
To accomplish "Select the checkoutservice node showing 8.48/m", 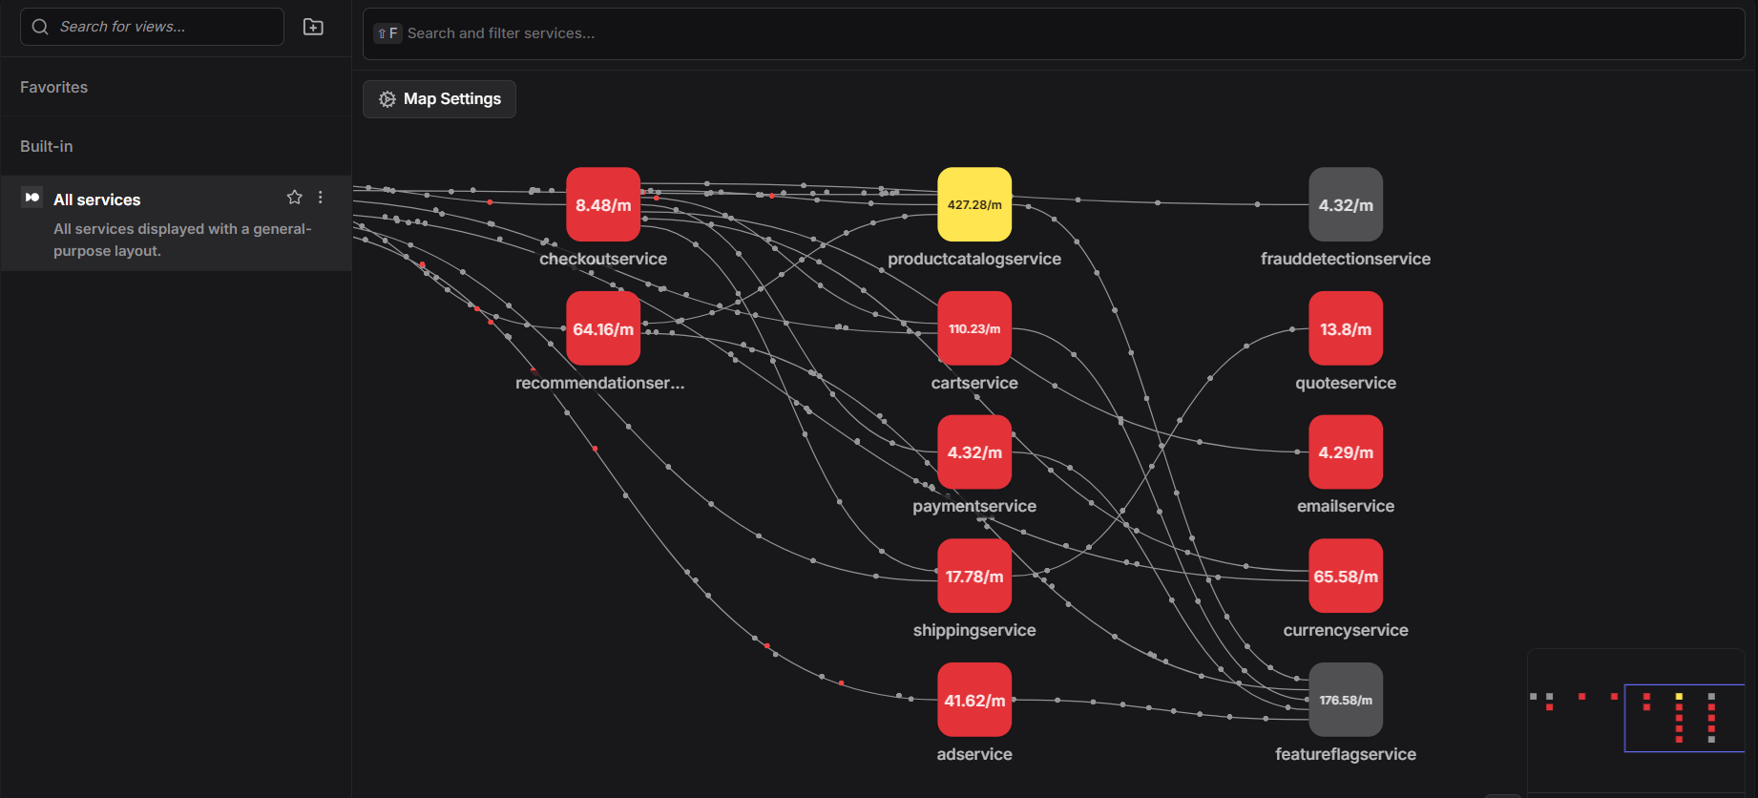I will (603, 204).
